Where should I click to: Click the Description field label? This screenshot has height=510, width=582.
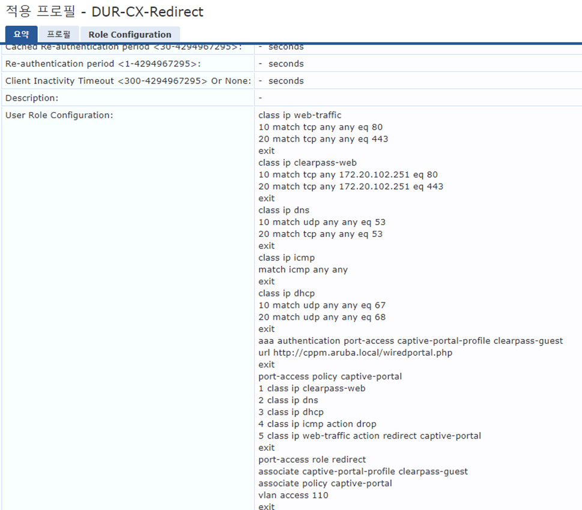[32, 98]
